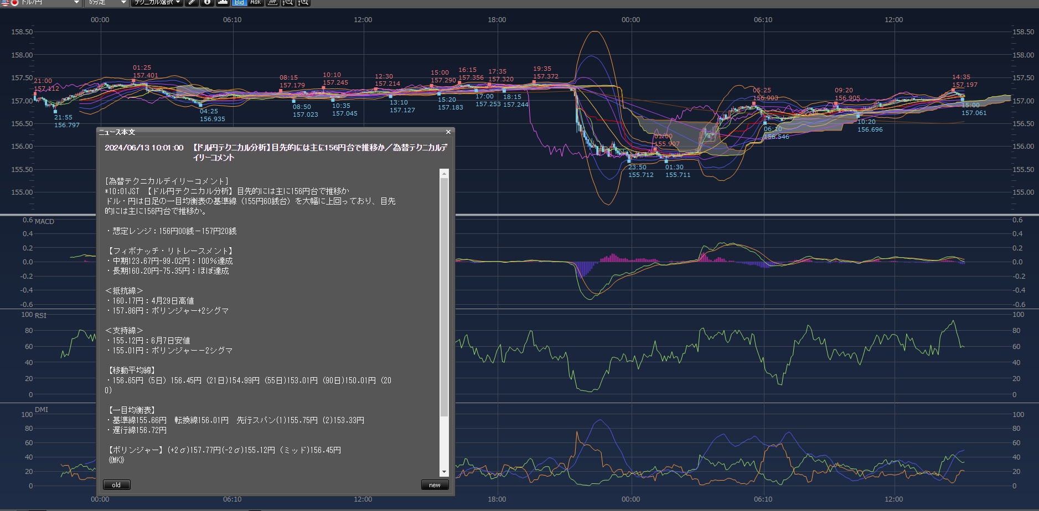1039x511 pixels.
Task: Click the info icon in chart toolbar
Action: pos(207,2)
